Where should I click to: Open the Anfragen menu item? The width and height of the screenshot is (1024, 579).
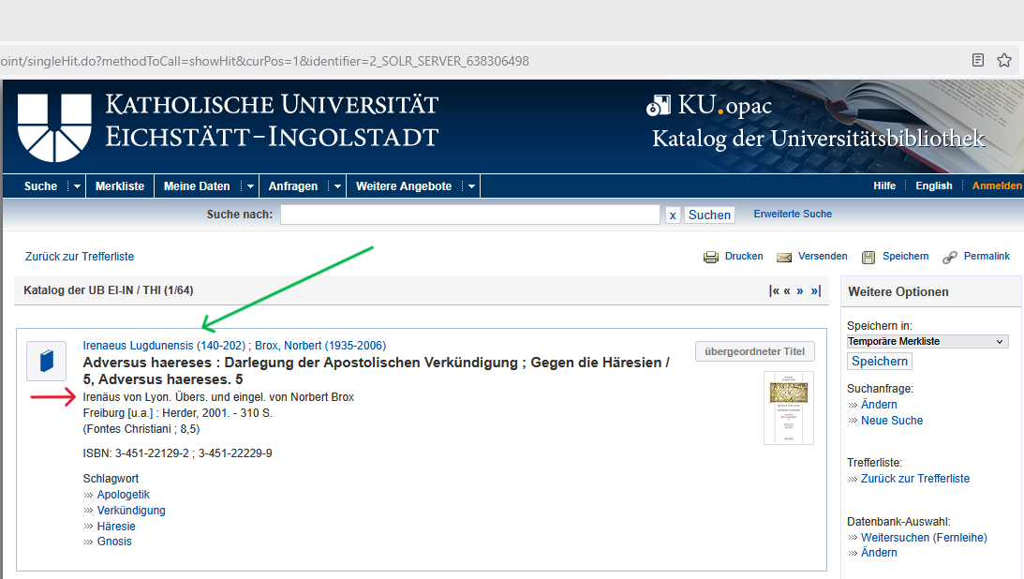tap(293, 186)
